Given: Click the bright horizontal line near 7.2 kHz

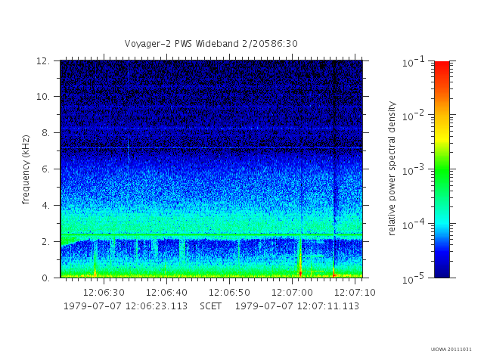Looking at the screenshot, I should tap(211, 148).
